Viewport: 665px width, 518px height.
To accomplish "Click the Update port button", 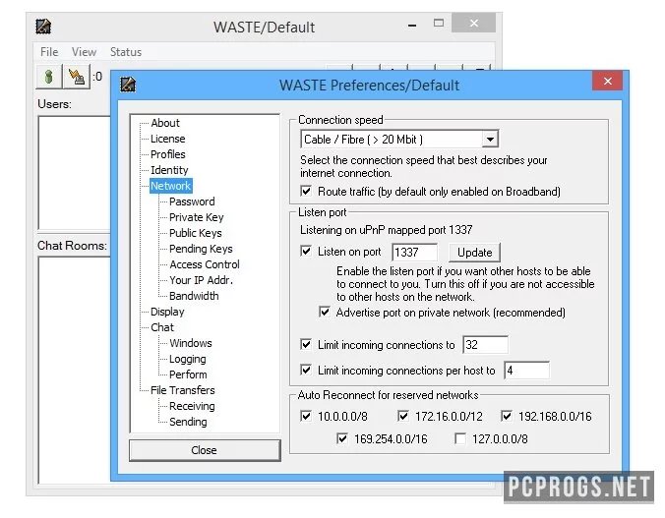I will coord(474,253).
